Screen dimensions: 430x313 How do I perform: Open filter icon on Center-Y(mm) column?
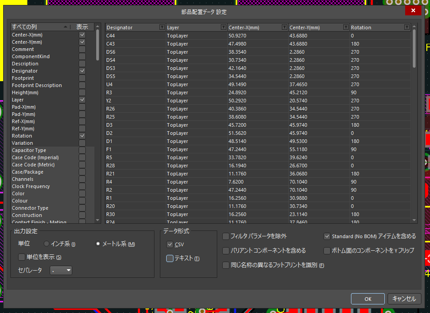[346, 27]
